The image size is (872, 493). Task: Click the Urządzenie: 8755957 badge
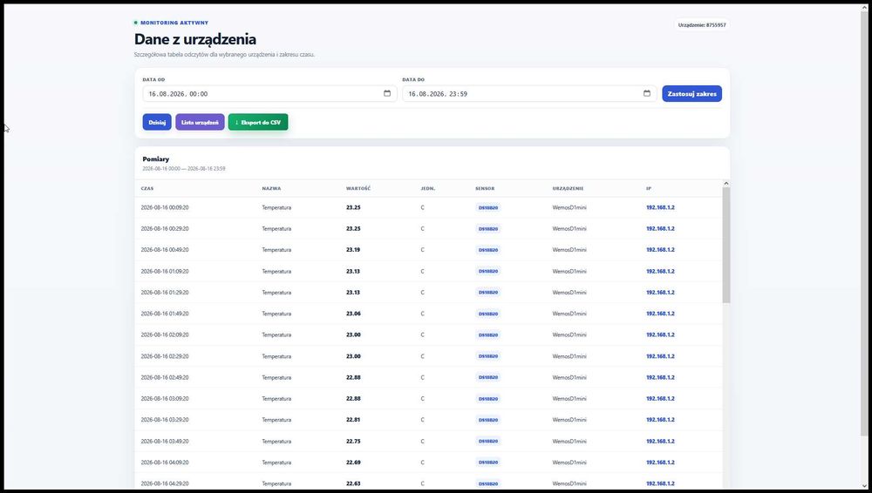click(x=702, y=25)
